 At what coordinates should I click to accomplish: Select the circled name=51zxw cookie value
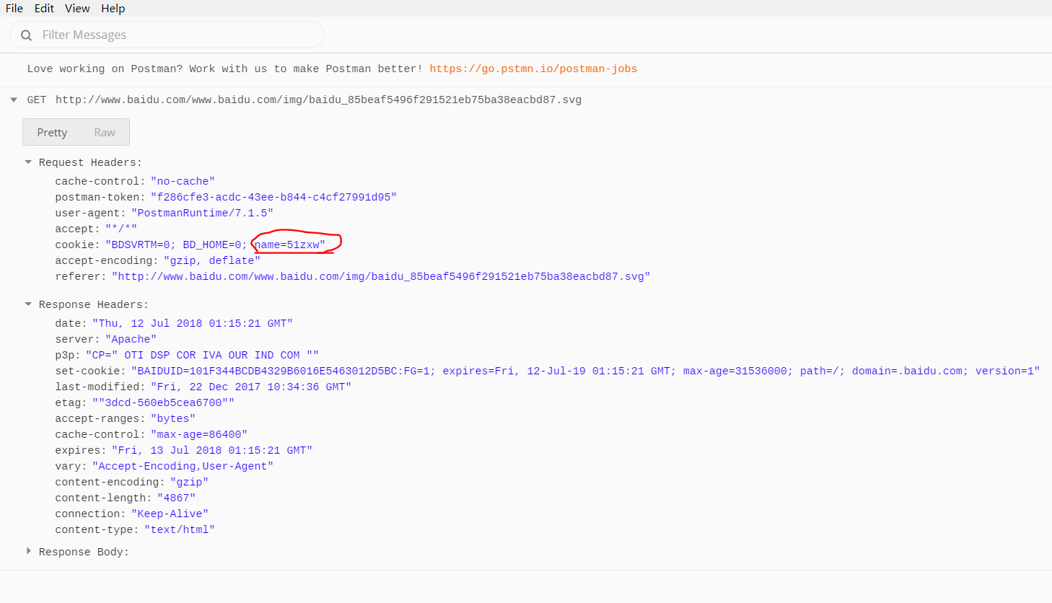pos(292,244)
